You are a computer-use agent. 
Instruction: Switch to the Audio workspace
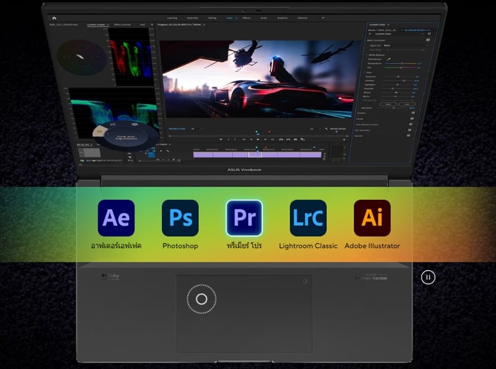click(x=263, y=18)
